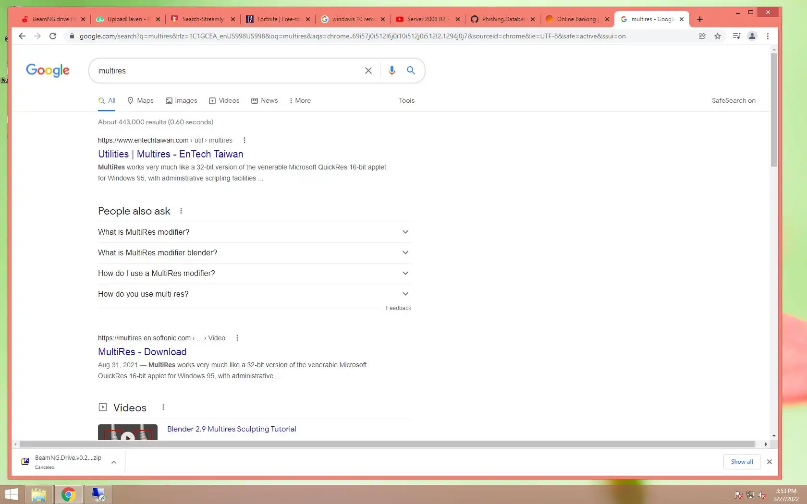
Task: Expand 'How do you use multi res?' question
Action: pos(255,294)
